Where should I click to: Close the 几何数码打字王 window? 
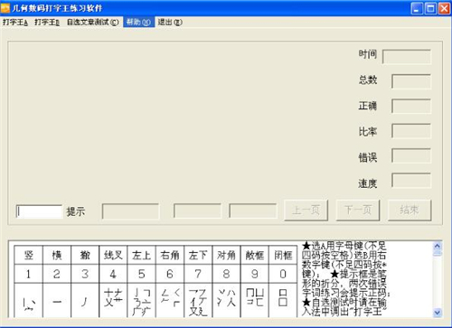444,8
